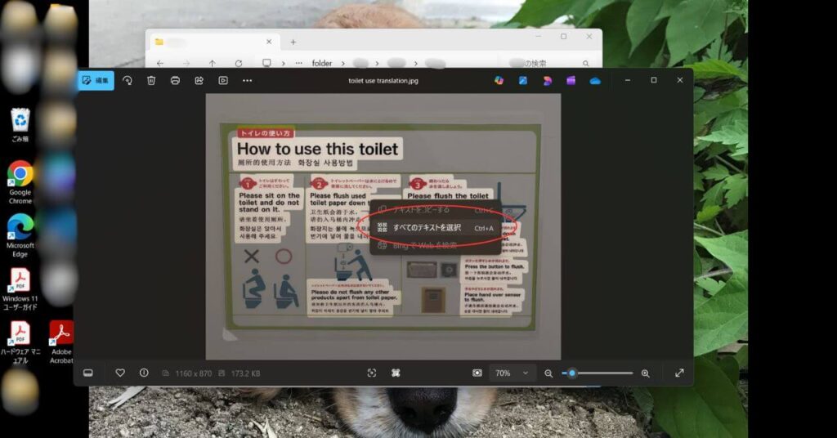Toggle the filmstrip view at bottom left
837x438 pixels.
(88, 373)
